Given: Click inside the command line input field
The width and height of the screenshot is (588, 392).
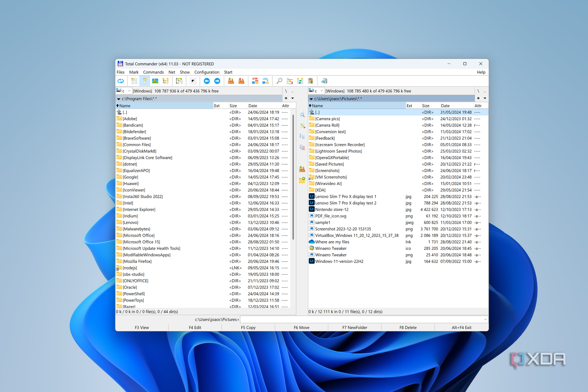Looking at the screenshot, I should (x=356, y=319).
